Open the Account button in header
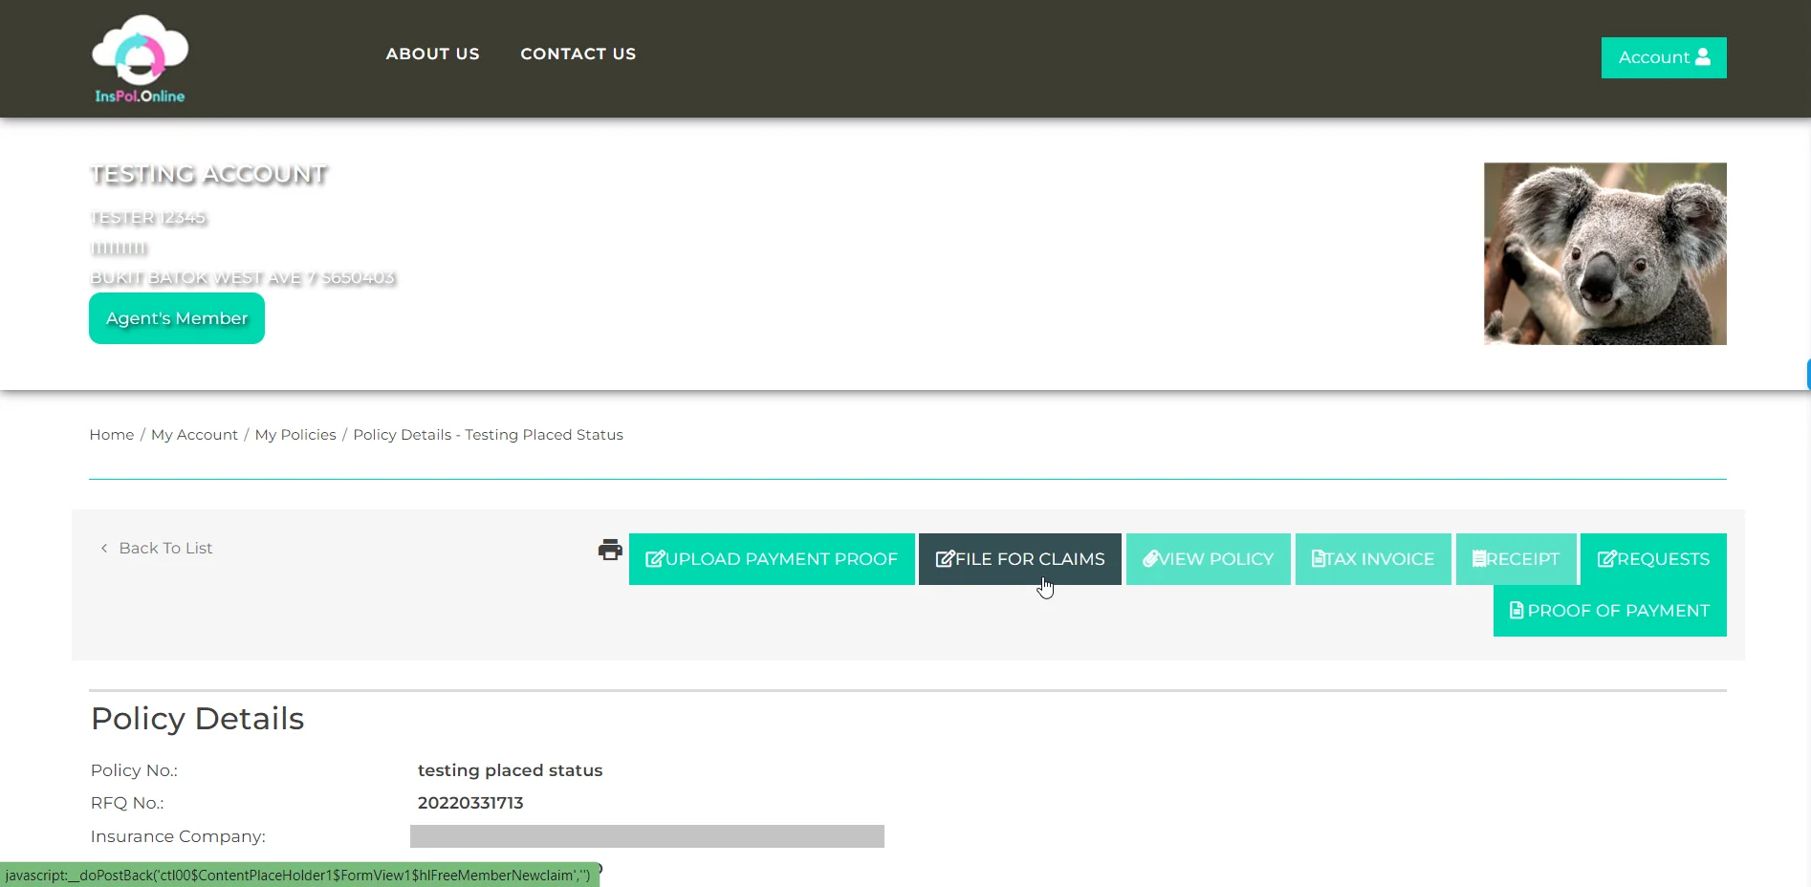The image size is (1811, 887). (x=1664, y=57)
